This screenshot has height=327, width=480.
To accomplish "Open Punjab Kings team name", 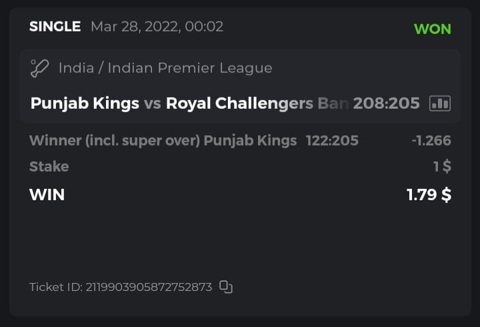I will 85,103.
